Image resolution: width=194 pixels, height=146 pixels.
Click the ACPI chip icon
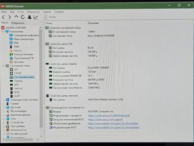pos(11,96)
